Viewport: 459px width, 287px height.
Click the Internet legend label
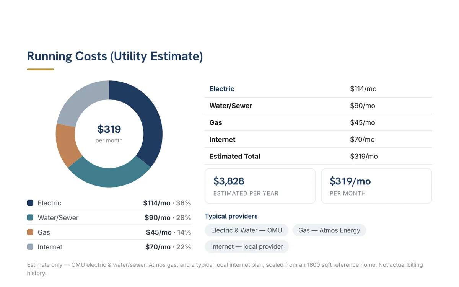click(50, 247)
